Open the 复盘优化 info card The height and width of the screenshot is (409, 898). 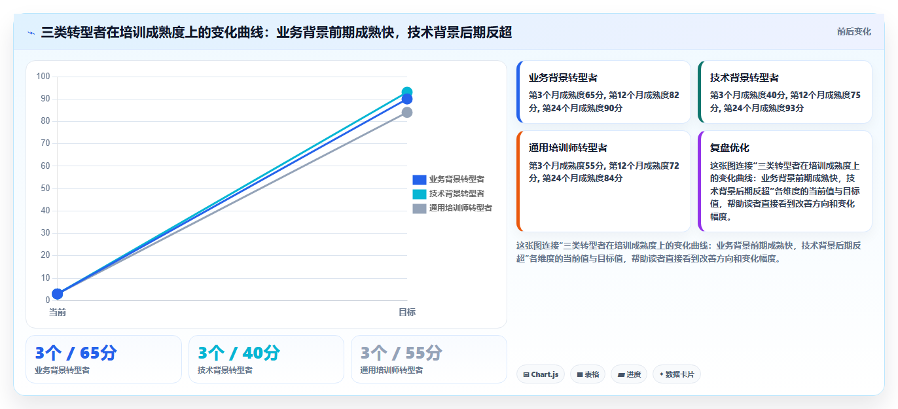(785, 181)
